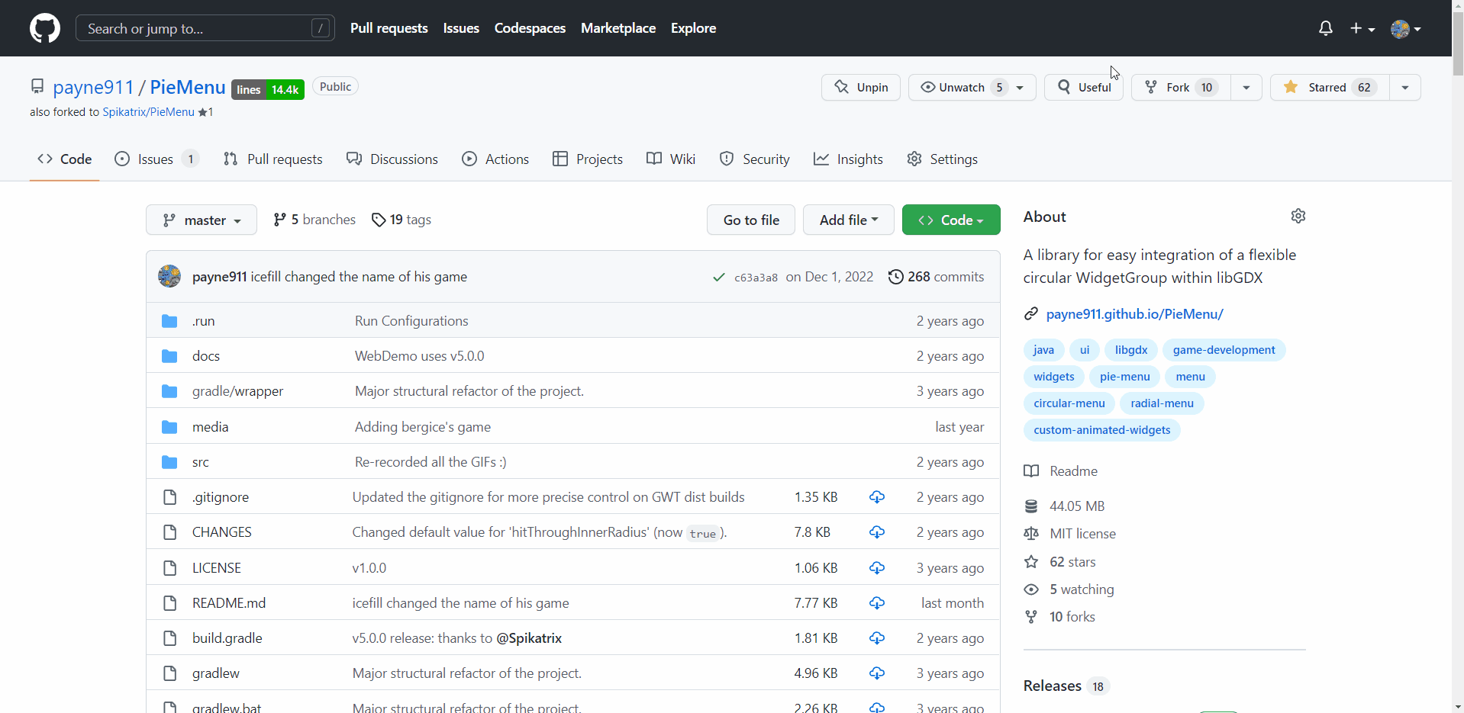Screen dimensions: 1464x713
Task: Open the Wiki tab
Action: pos(671,159)
